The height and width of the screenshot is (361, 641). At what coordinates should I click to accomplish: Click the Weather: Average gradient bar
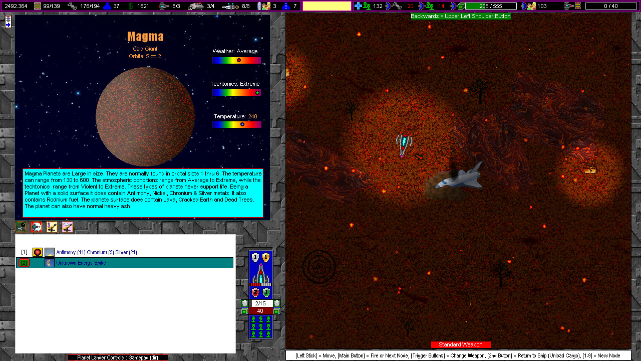pos(236,60)
